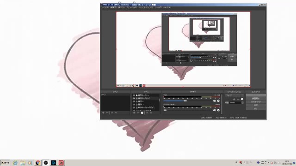Enable Studio Mode from the Controls panel
The height and width of the screenshot is (166, 296).
click(x=256, y=102)
